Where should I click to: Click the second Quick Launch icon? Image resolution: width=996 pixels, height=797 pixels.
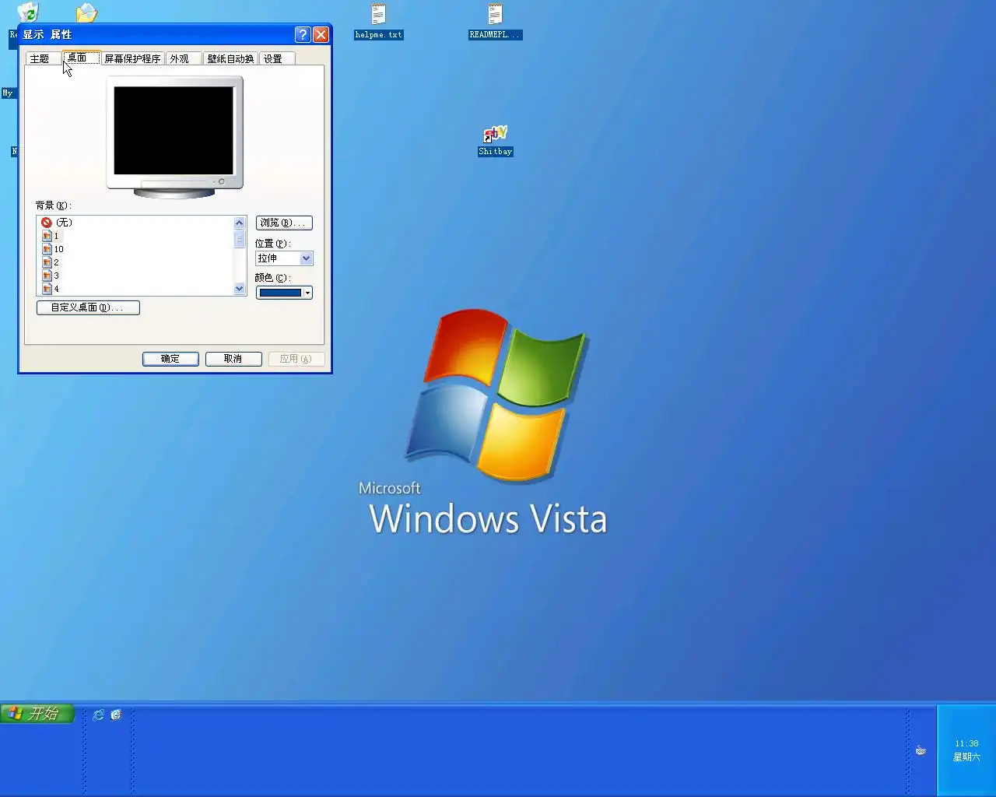[116, 714]
